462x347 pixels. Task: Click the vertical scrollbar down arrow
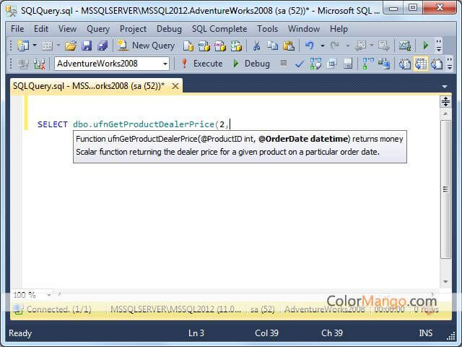[445, 281]
